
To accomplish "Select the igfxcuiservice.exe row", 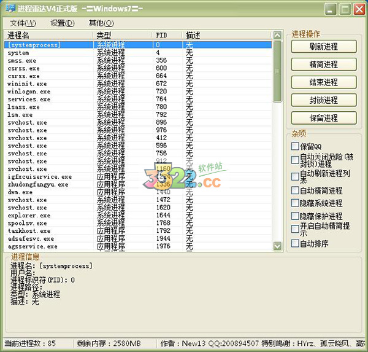I will (x=138, y=176).
